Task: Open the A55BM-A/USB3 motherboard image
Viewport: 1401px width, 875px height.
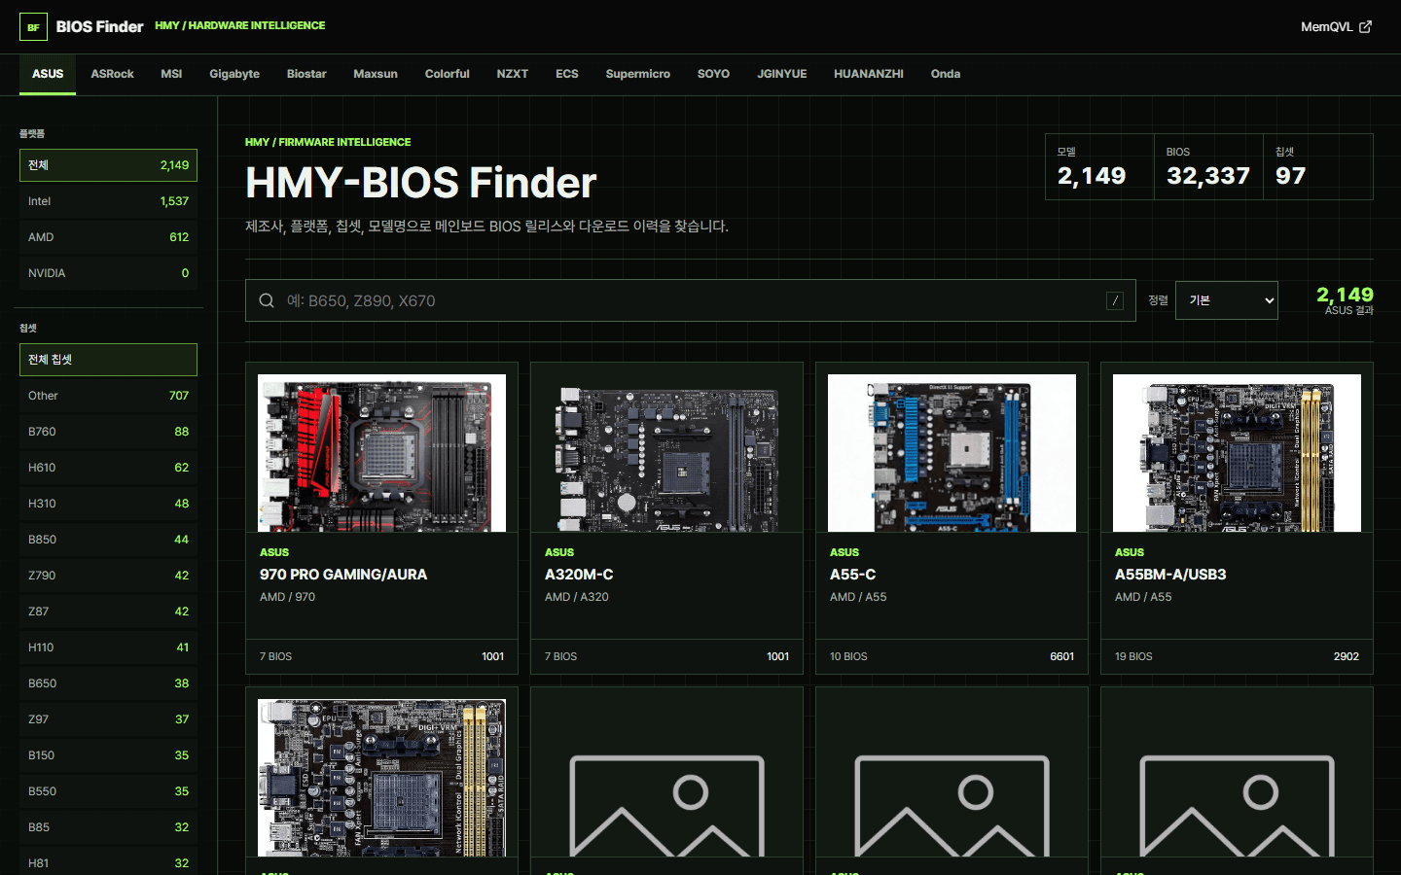Action: pos(1237,453)
